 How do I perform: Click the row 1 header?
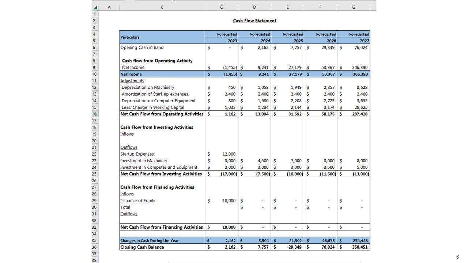pos(95,14)
